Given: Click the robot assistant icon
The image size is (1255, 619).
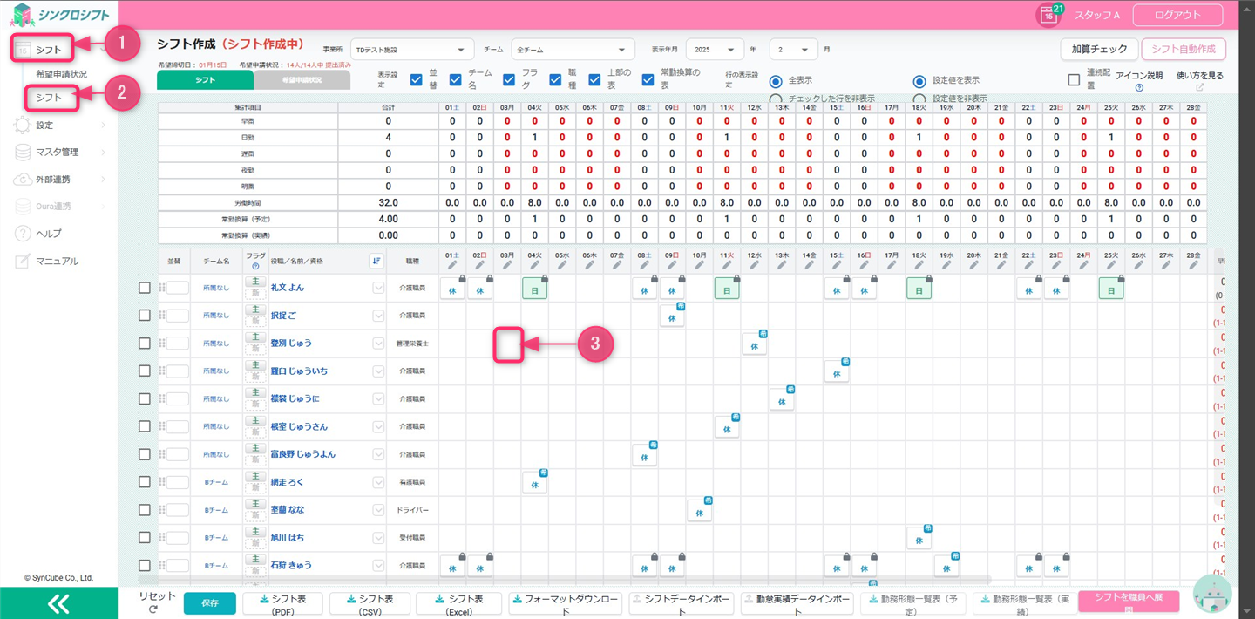Looking at the screenshot, I should coord(1211,595).
